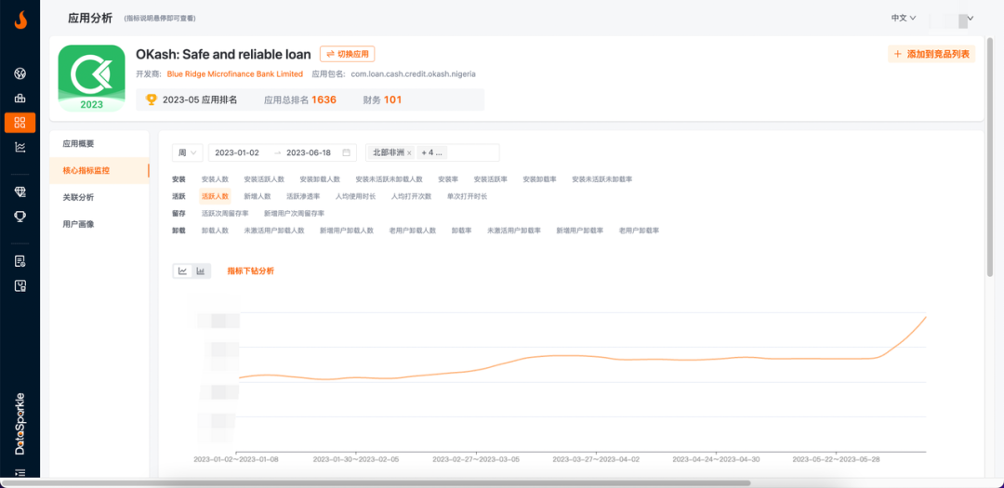Click the flame logo at top left
This screenshot has height=488, width=1004.
pyautogui.click(x=20, y=19)
